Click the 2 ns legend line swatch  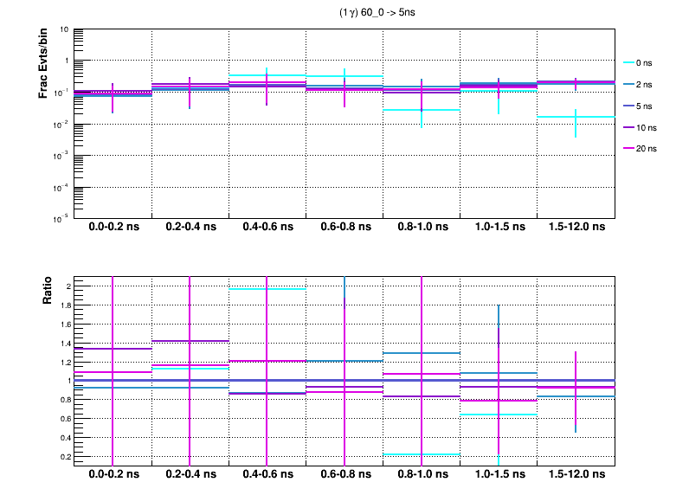[x=629, y=85]
